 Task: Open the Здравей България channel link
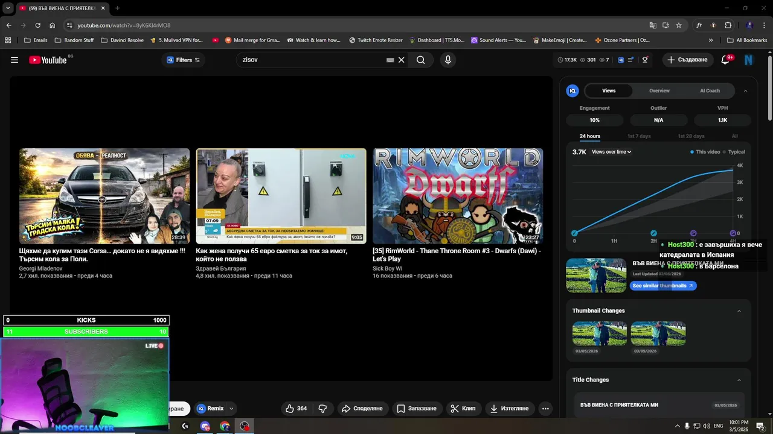click(x=221, y=268)
